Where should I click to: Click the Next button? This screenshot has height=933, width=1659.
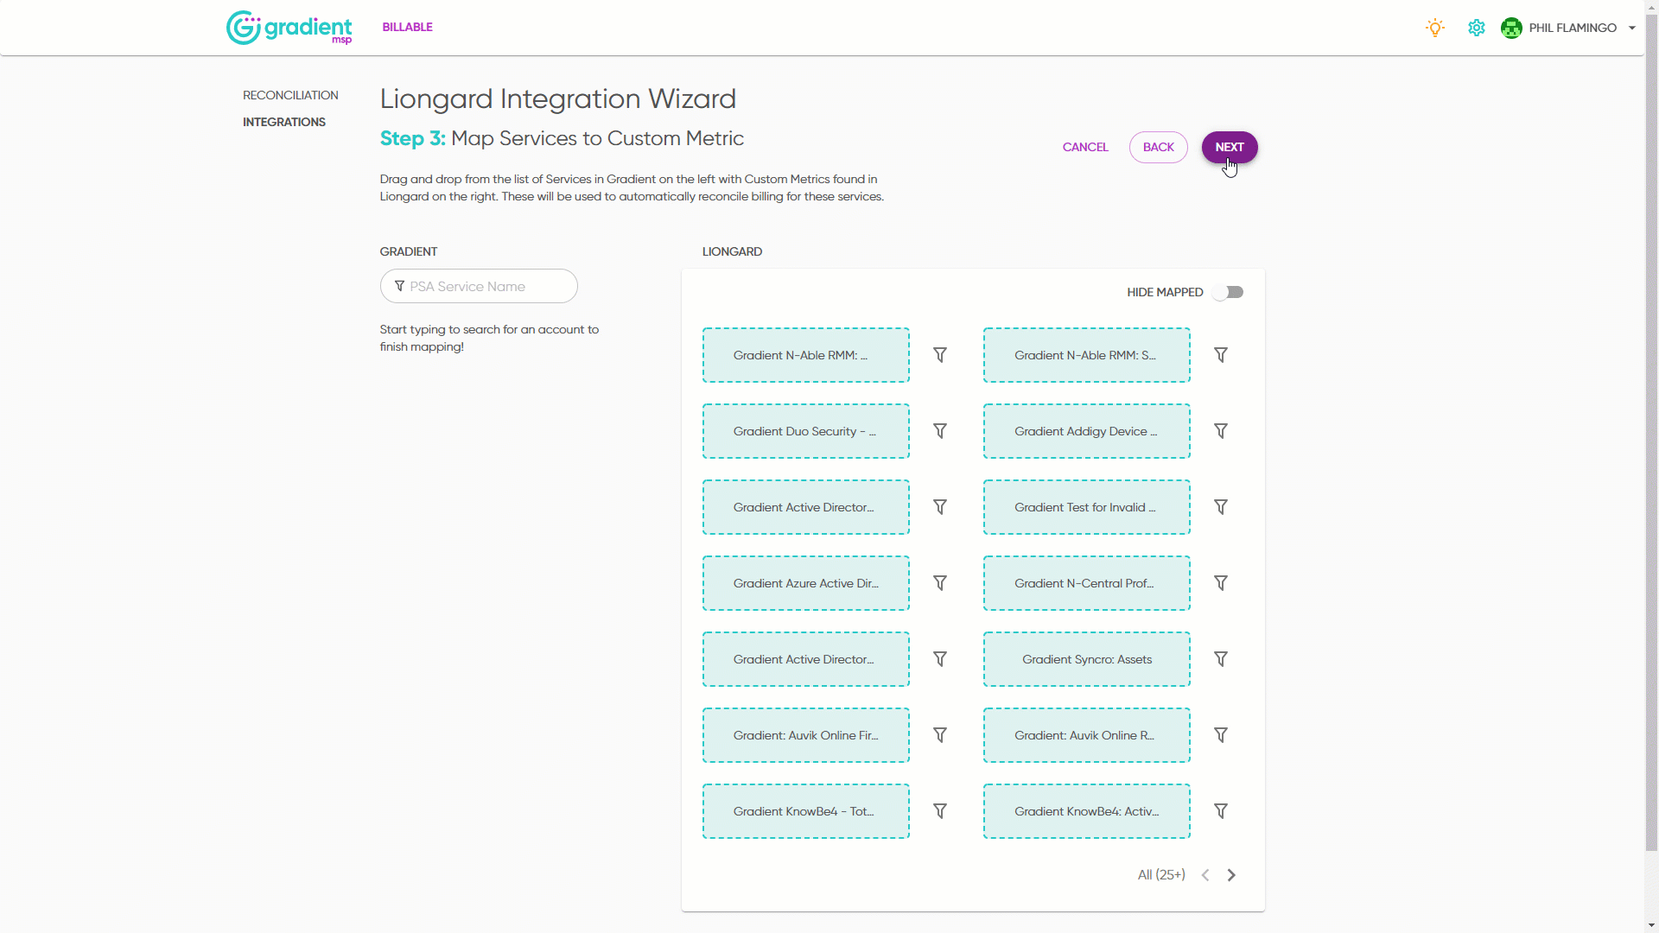(x=1230, y=147)
